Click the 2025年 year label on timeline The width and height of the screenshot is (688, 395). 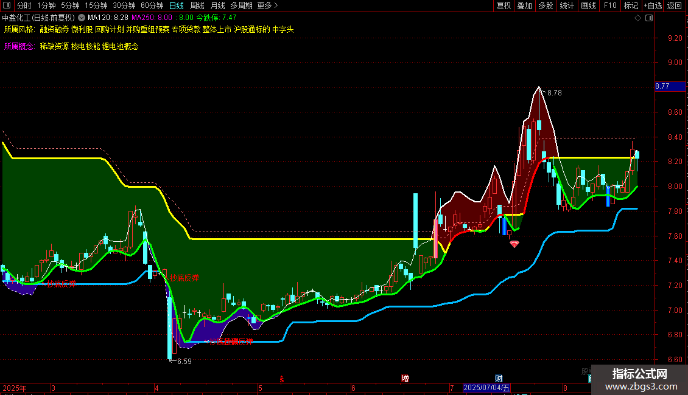click(x=15, y=388)
